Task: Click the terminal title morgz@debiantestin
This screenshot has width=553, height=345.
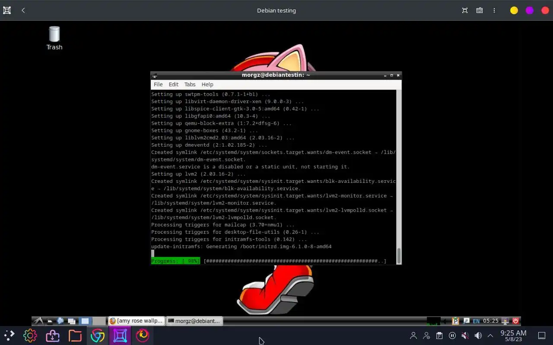Action: tap(276, 75)
